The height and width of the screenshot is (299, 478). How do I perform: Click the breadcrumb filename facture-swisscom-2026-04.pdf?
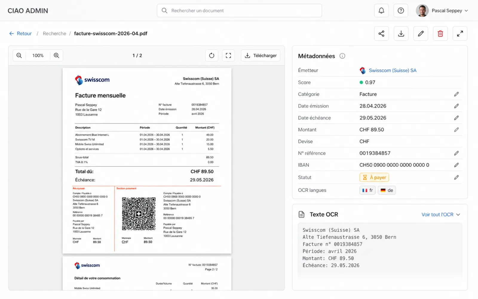111,34
